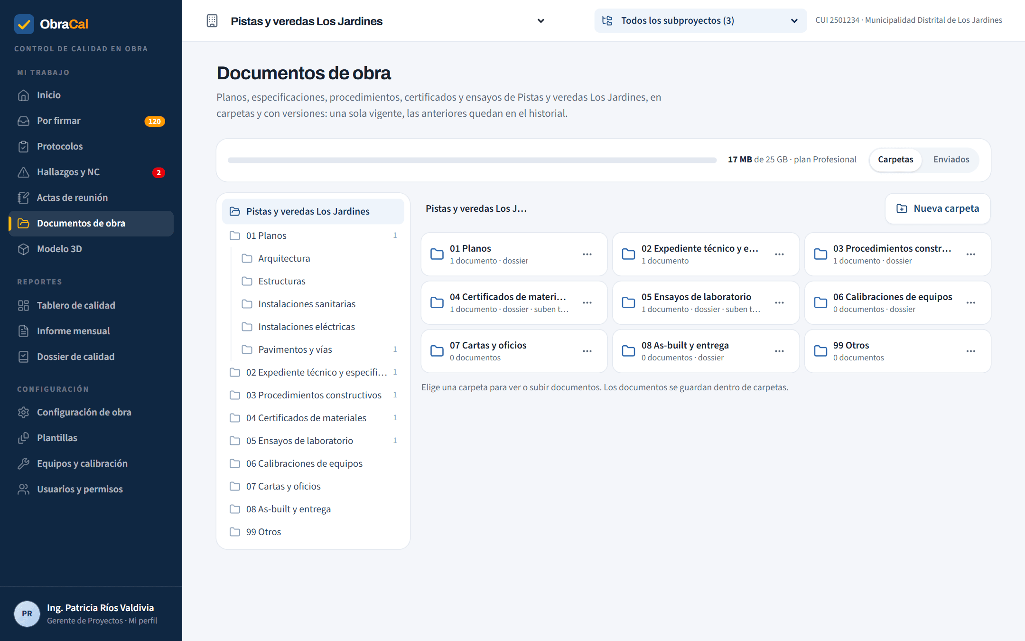Screen dimensions: 1025x641
Task: Click the storage usage progress bar
Action: pyautogui.click(x=472, y=160)
